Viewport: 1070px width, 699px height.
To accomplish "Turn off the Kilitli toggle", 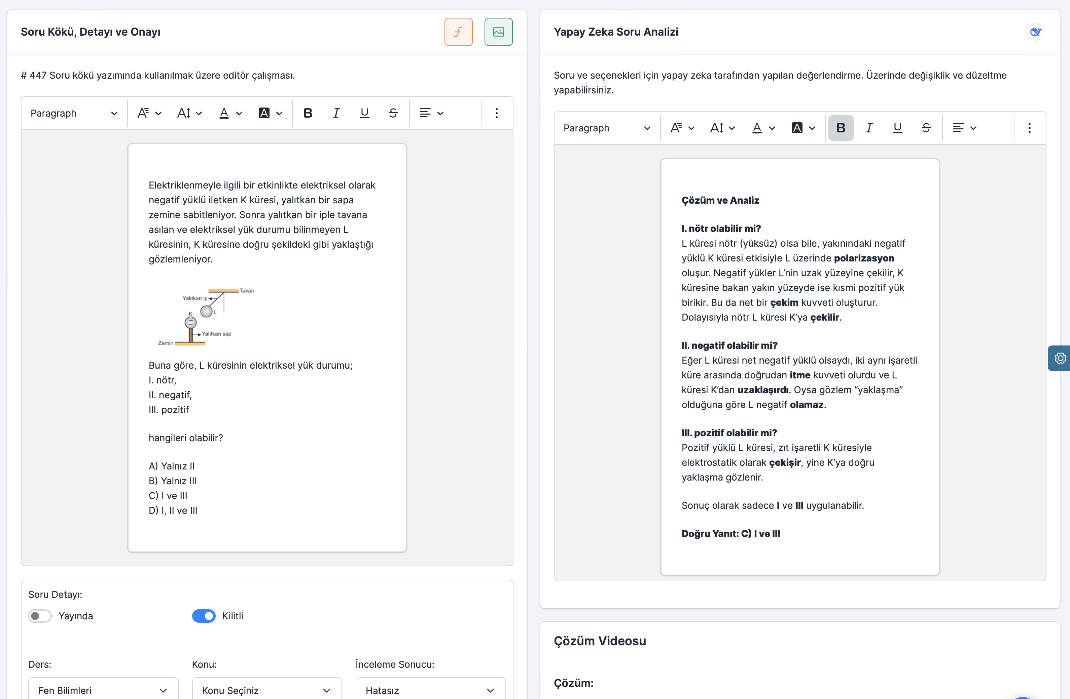I will click(204, 616).
